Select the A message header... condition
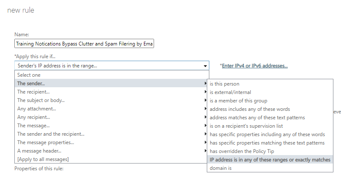 pos(111,151)
